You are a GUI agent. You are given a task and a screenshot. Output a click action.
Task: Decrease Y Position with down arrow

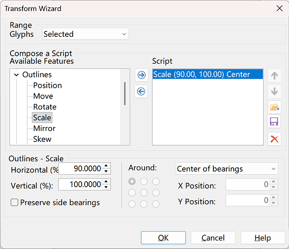pos(274,203)
